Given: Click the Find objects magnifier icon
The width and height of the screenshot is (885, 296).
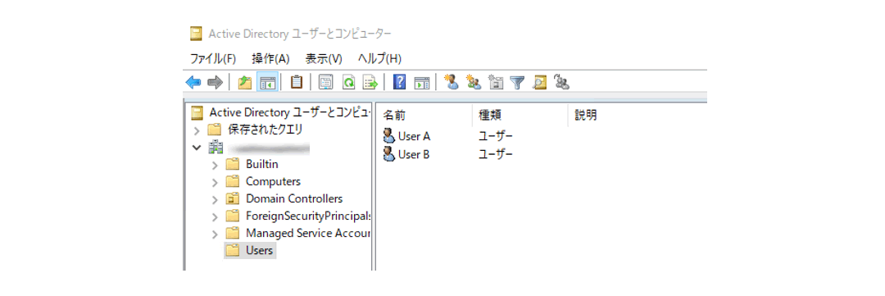Looking at the screenshot, I should pos(539,83).
